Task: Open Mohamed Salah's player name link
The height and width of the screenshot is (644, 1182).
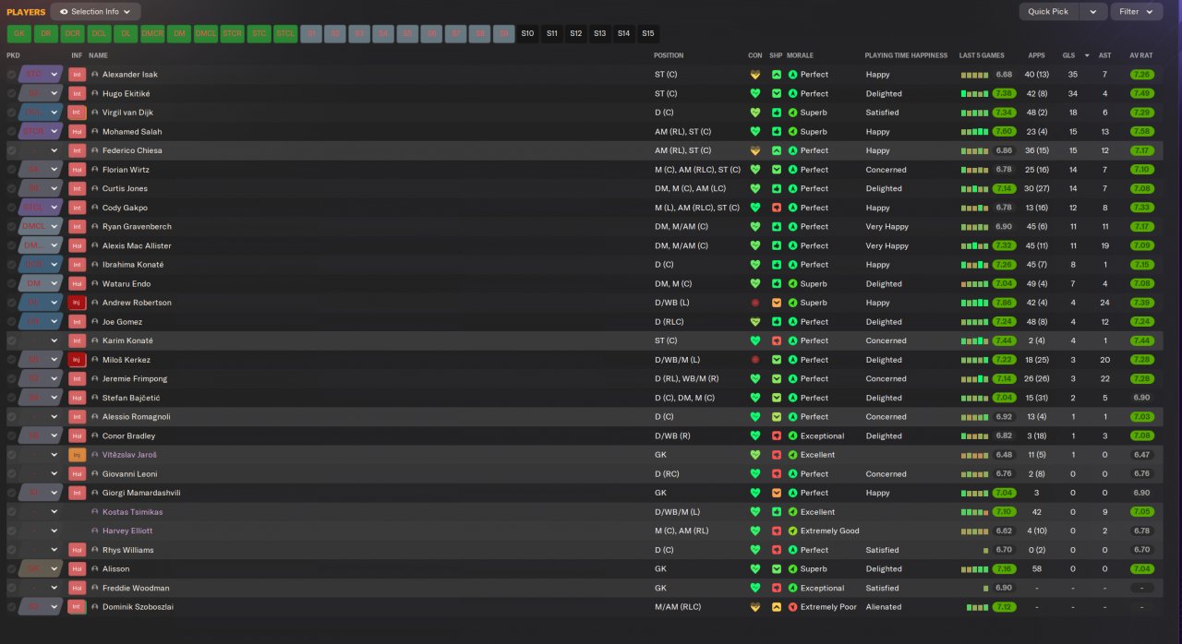Action: click(131, 132)
